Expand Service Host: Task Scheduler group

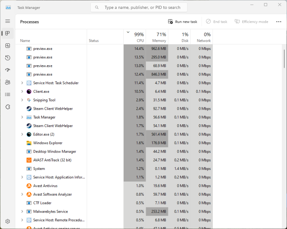click(x=22, y=83)
